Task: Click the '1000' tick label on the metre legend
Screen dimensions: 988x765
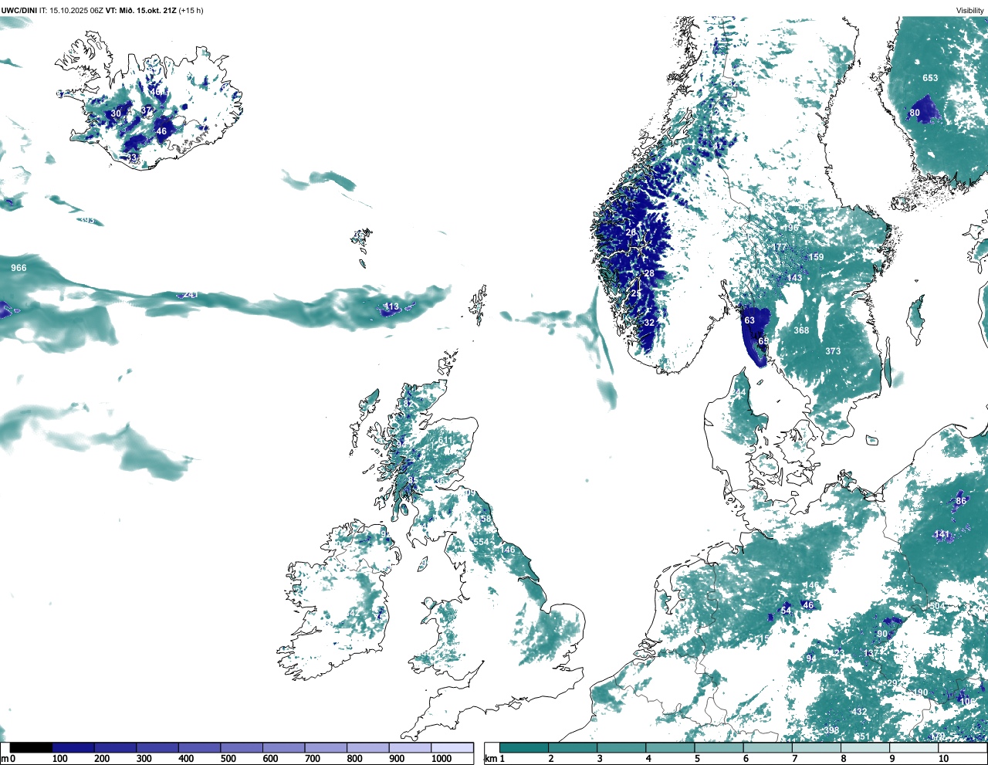Action: click(x=442, y=759)
